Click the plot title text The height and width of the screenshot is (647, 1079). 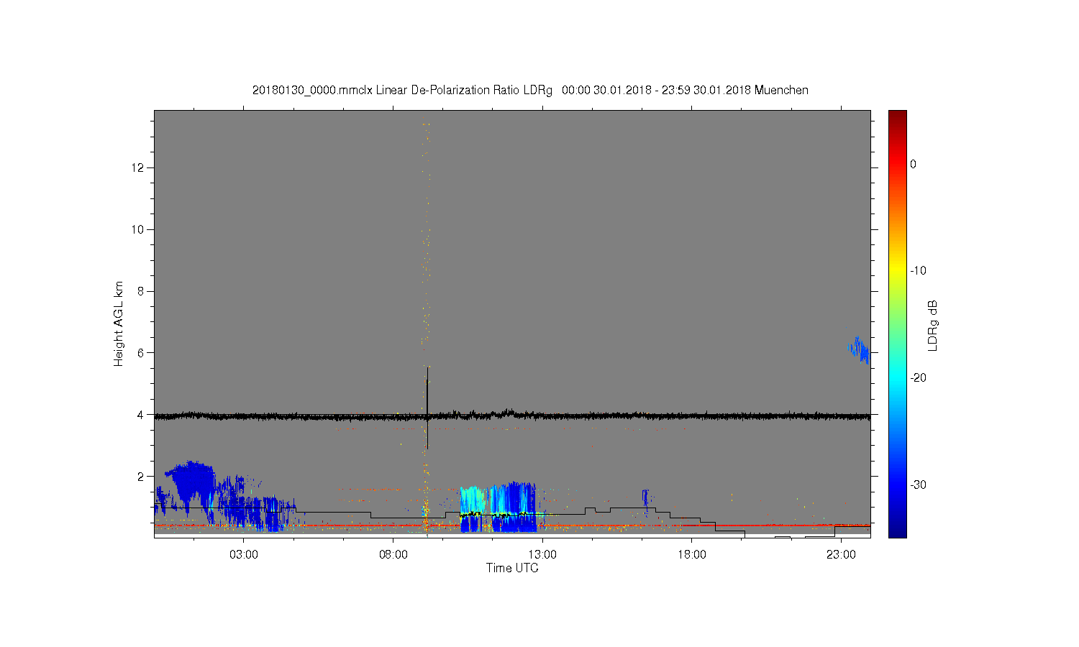530,90
